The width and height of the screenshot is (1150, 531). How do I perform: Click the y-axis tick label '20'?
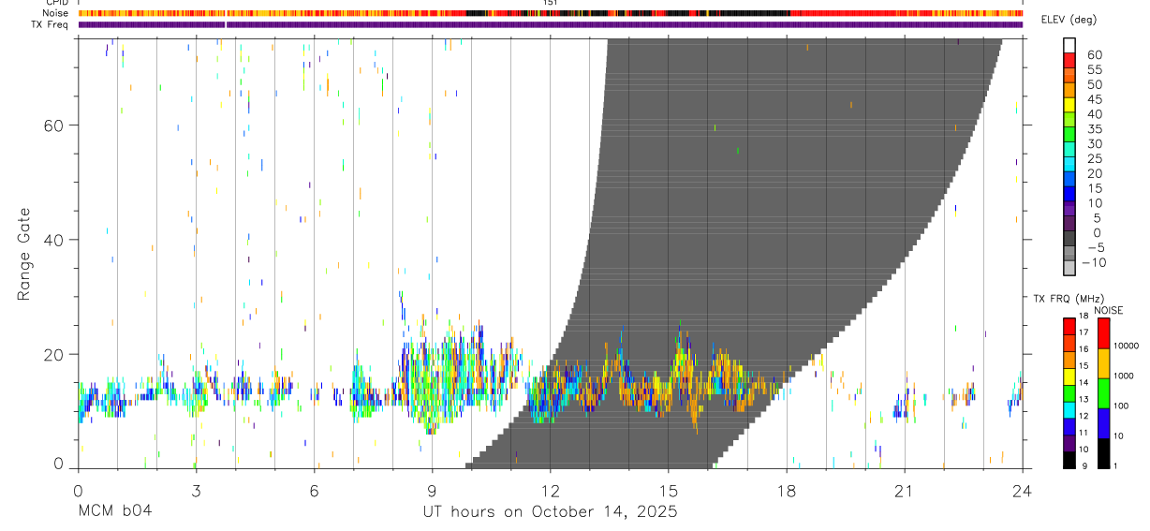[x=55, y=354]
